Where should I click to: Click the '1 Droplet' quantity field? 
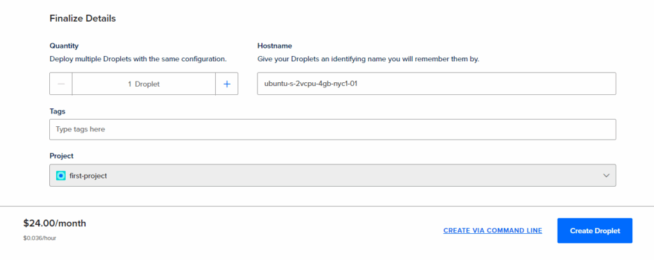click(144, 84)
